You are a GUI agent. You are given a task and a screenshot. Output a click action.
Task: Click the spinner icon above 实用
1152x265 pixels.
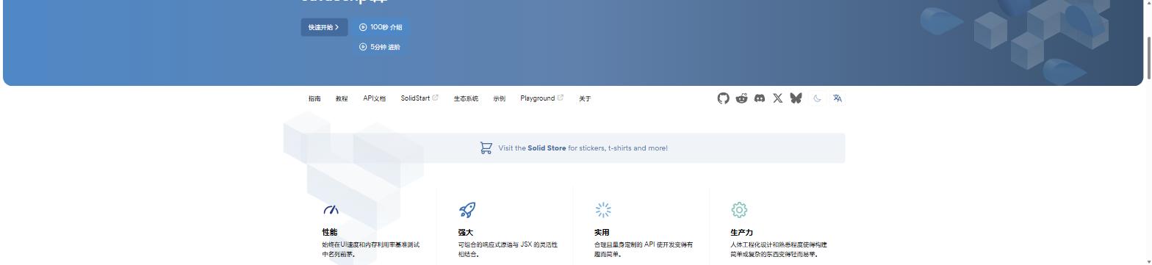point(603,210)
